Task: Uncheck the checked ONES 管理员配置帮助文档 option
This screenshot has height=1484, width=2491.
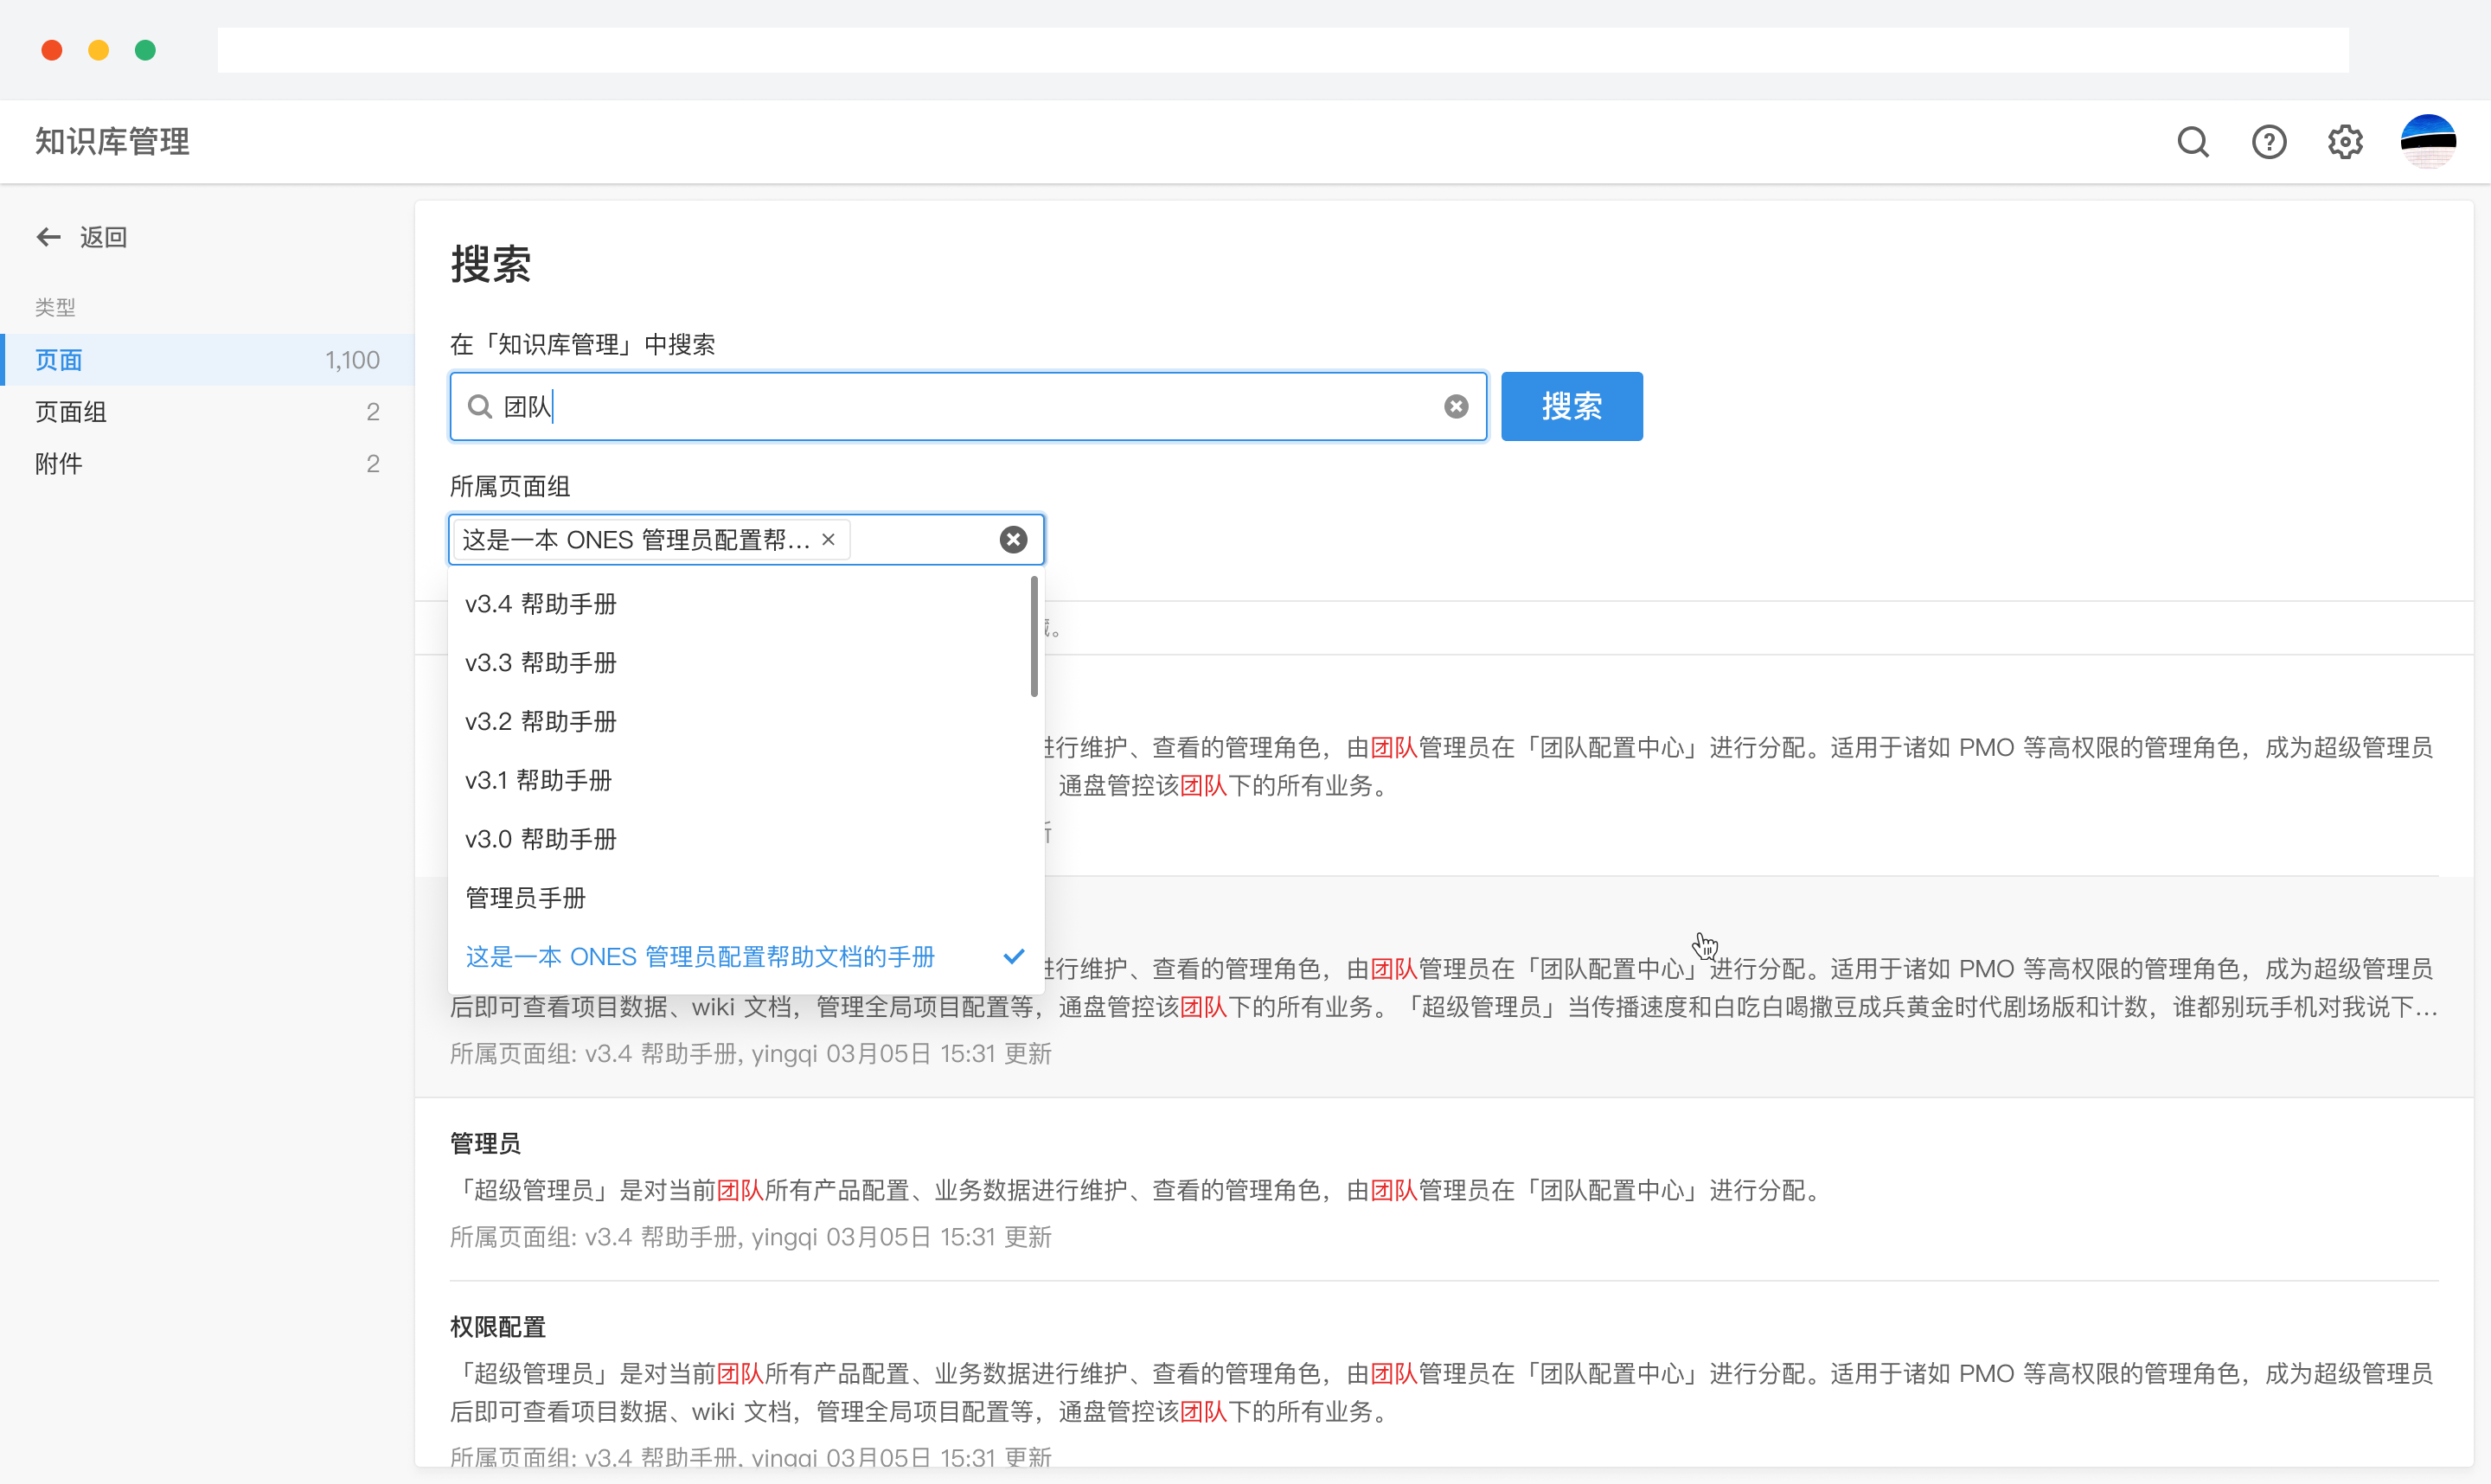Action: [700, 957]
